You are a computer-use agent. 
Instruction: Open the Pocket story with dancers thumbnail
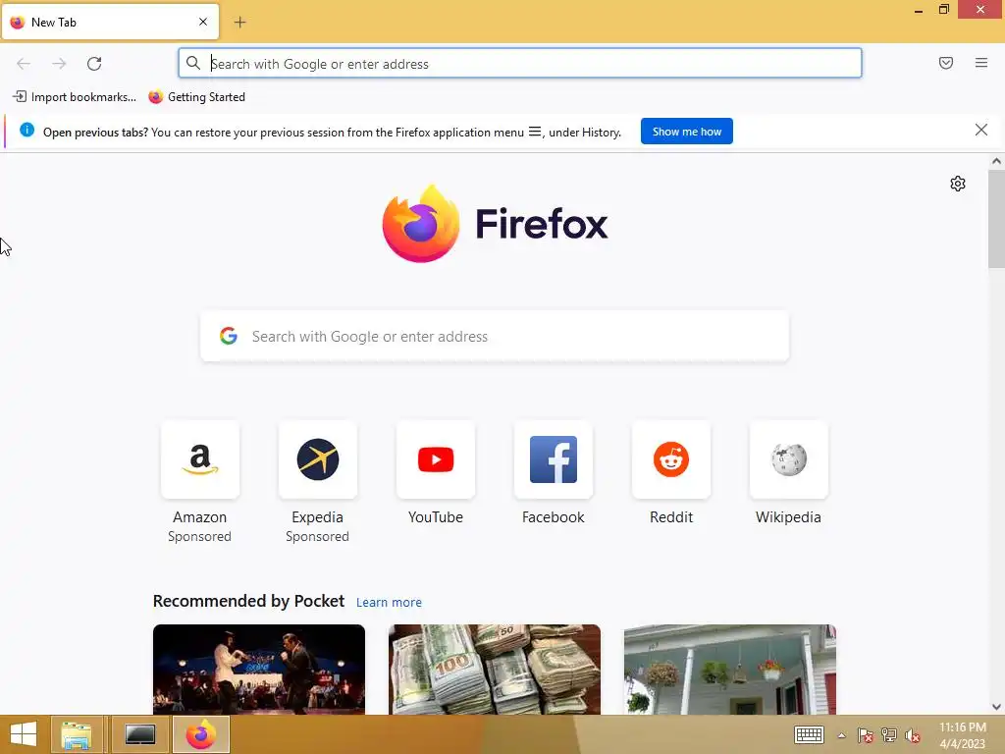pos(259,670)
